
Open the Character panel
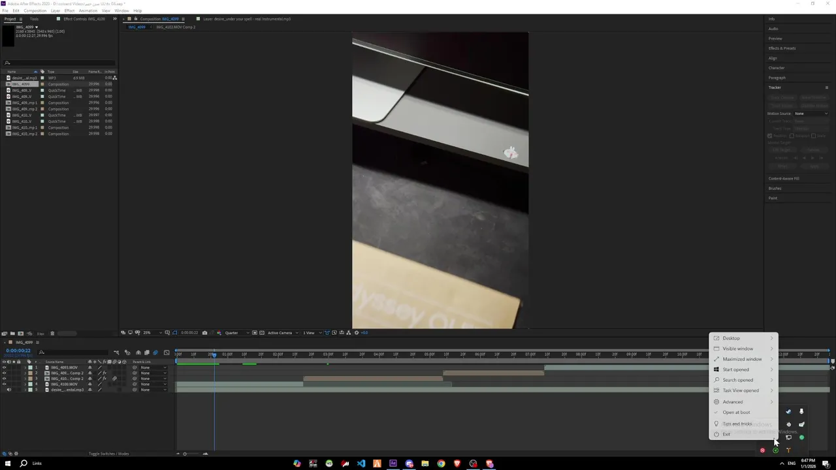[x=777, y=68]
